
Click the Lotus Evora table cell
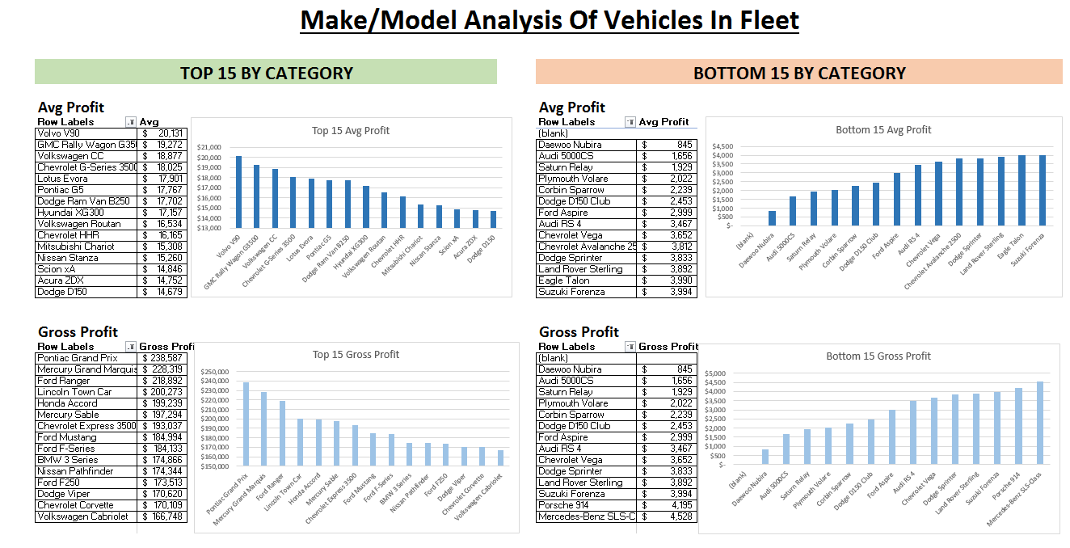click(86, 179)
